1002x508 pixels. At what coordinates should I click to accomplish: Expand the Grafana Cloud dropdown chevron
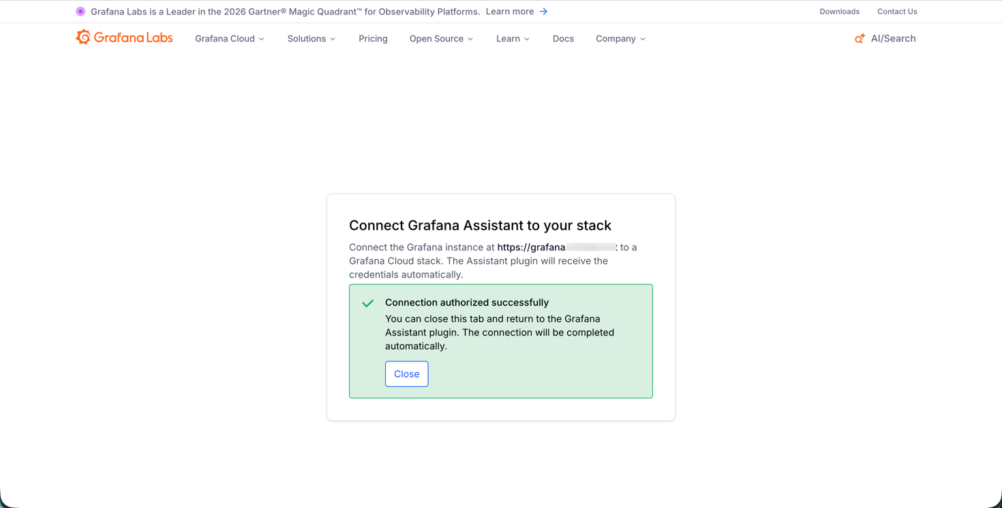click(262, 39)
